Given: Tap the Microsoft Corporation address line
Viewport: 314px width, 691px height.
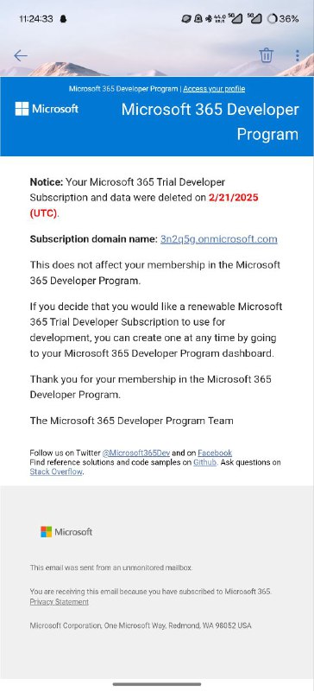Looking at the screenshot, I should 141,625.
